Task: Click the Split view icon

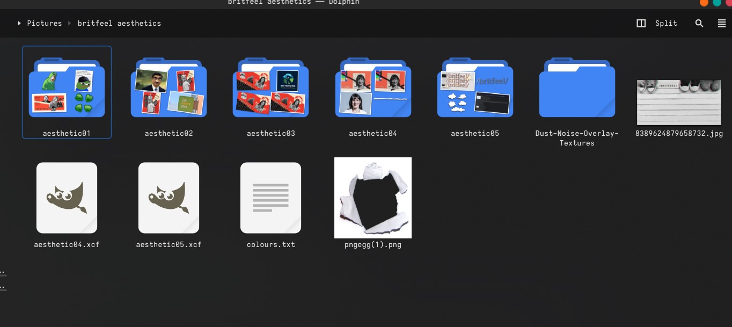Action: pyautogui.click(x=641, y=23)
